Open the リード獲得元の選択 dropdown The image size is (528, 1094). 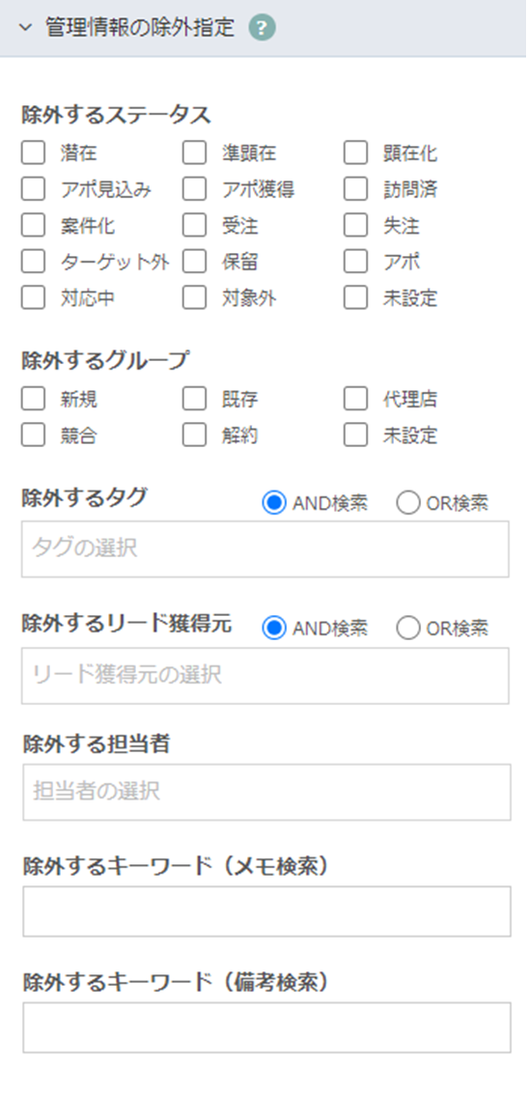click(x=265, y=675)
